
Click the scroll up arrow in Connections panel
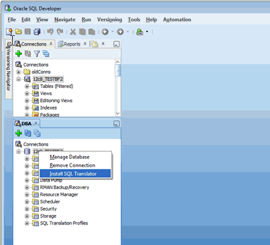point(118,62)
